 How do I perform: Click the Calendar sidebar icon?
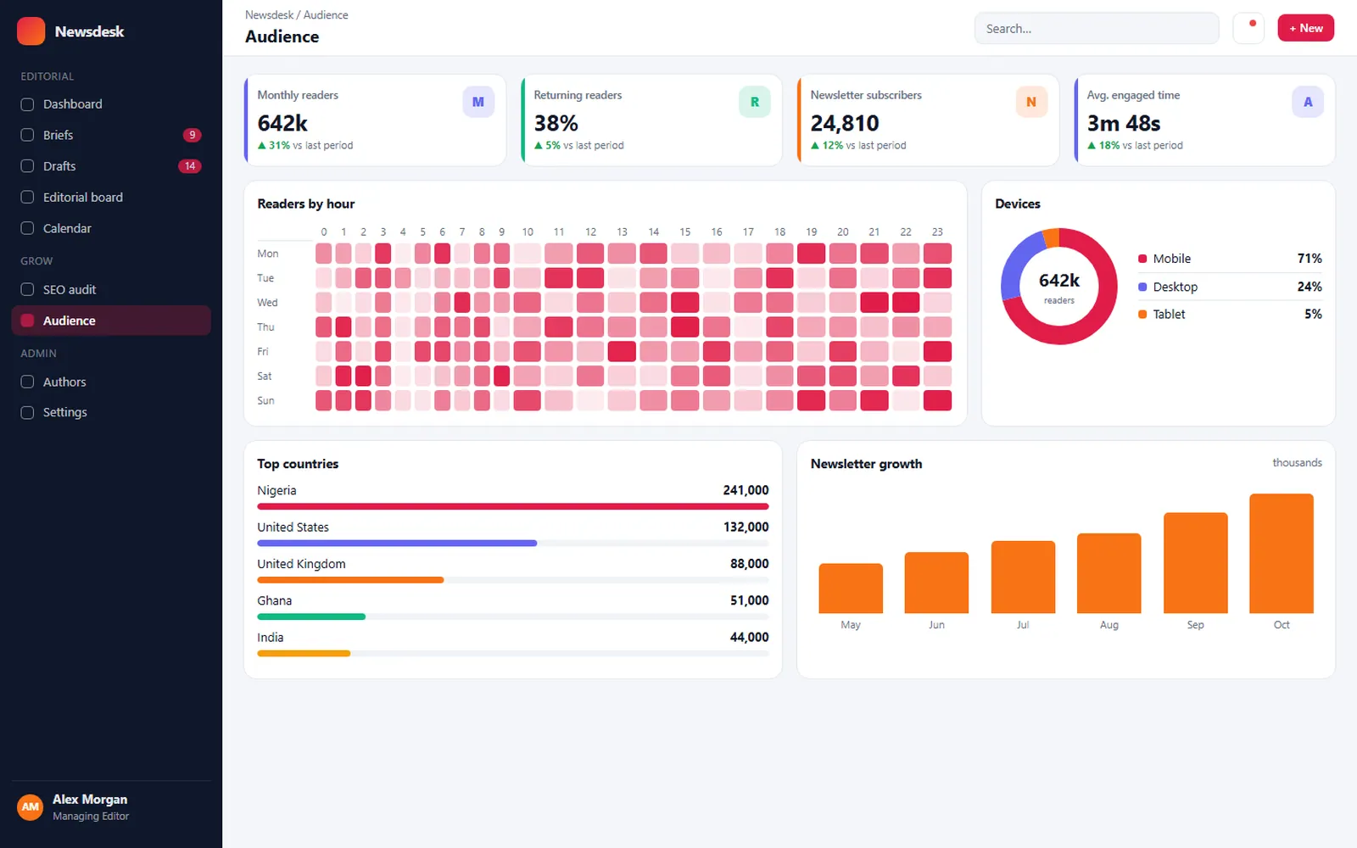27,228
